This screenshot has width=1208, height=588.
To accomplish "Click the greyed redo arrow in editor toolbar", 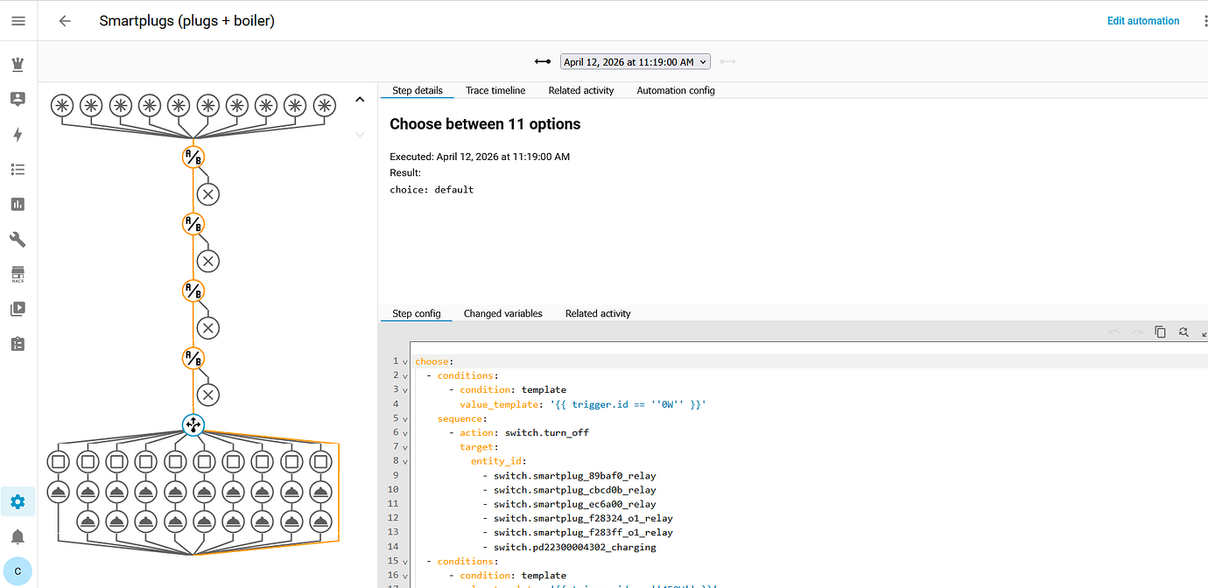I will 1137,332.
